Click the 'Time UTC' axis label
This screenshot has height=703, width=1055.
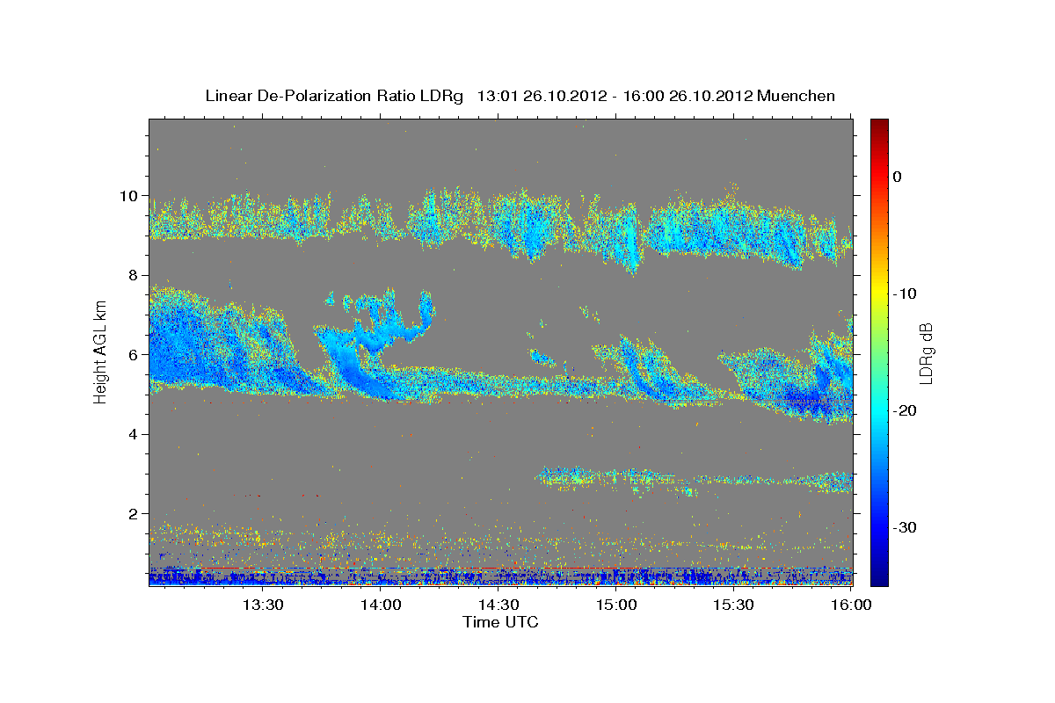pyautogui.click(x=500, y=622)
